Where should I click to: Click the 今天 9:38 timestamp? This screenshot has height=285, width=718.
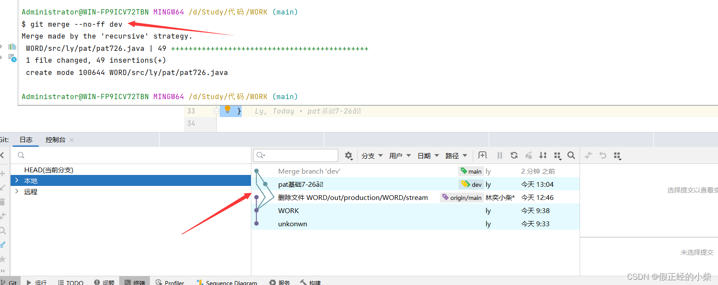(x=535, y=210)
